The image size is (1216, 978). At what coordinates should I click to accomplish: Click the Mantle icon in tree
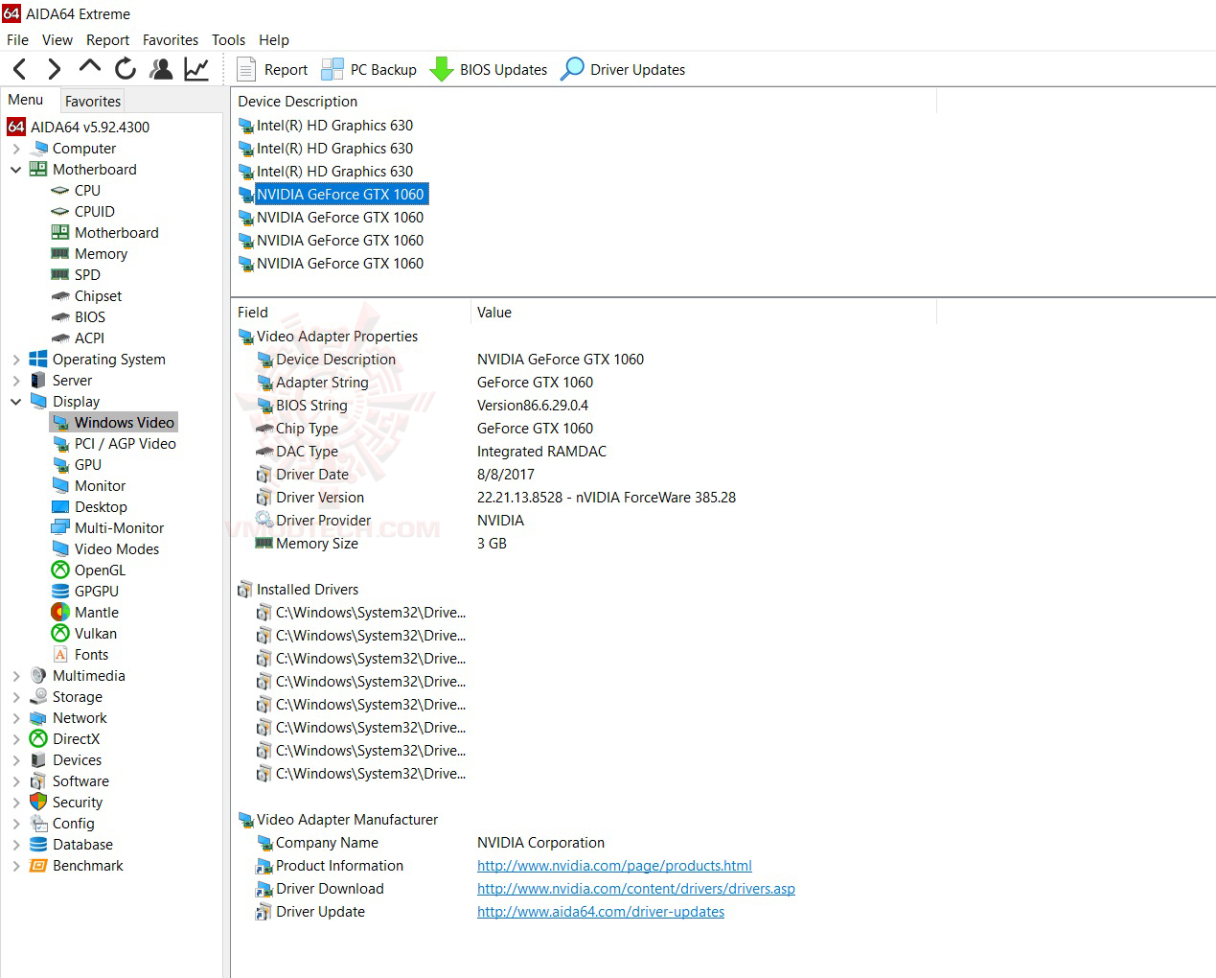60,613
